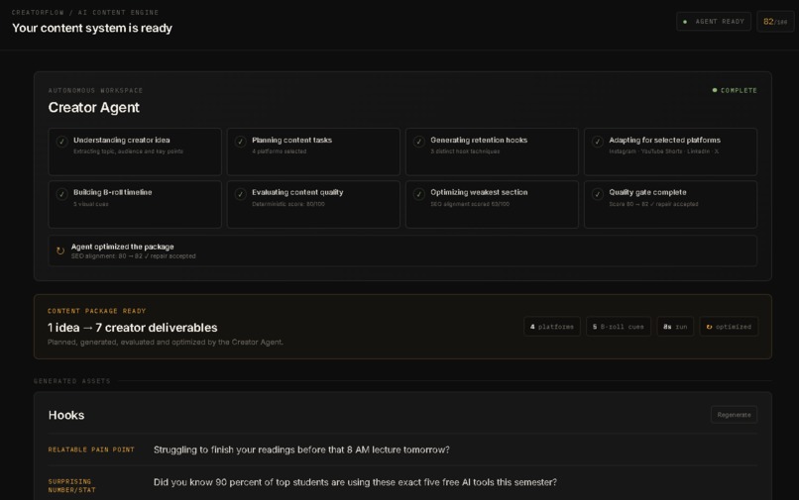Image resolution: width=799 pixels, height=500 pixels.
Task: Click the 82/100 score badge
Action: 775,22
